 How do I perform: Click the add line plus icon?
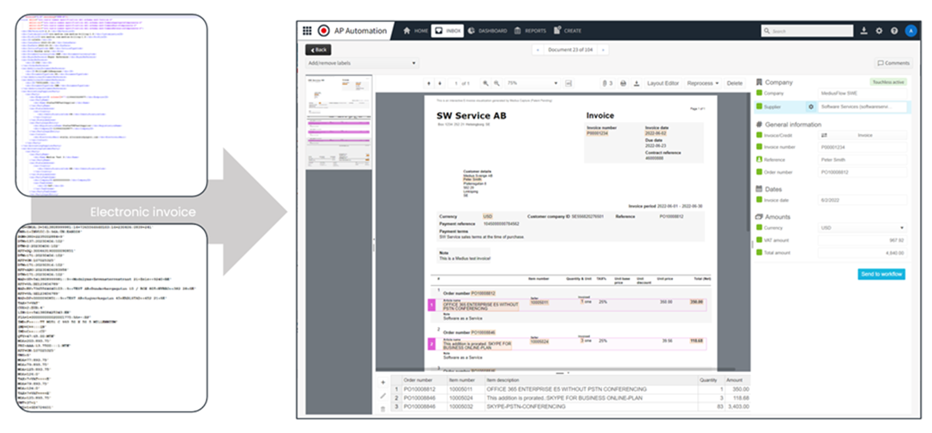tap(383, 382)
